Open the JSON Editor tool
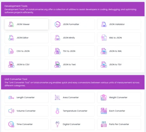146x132 pixels. click(x=26, y=38)
